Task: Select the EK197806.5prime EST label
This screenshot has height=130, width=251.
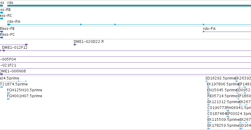Action: 223,84
